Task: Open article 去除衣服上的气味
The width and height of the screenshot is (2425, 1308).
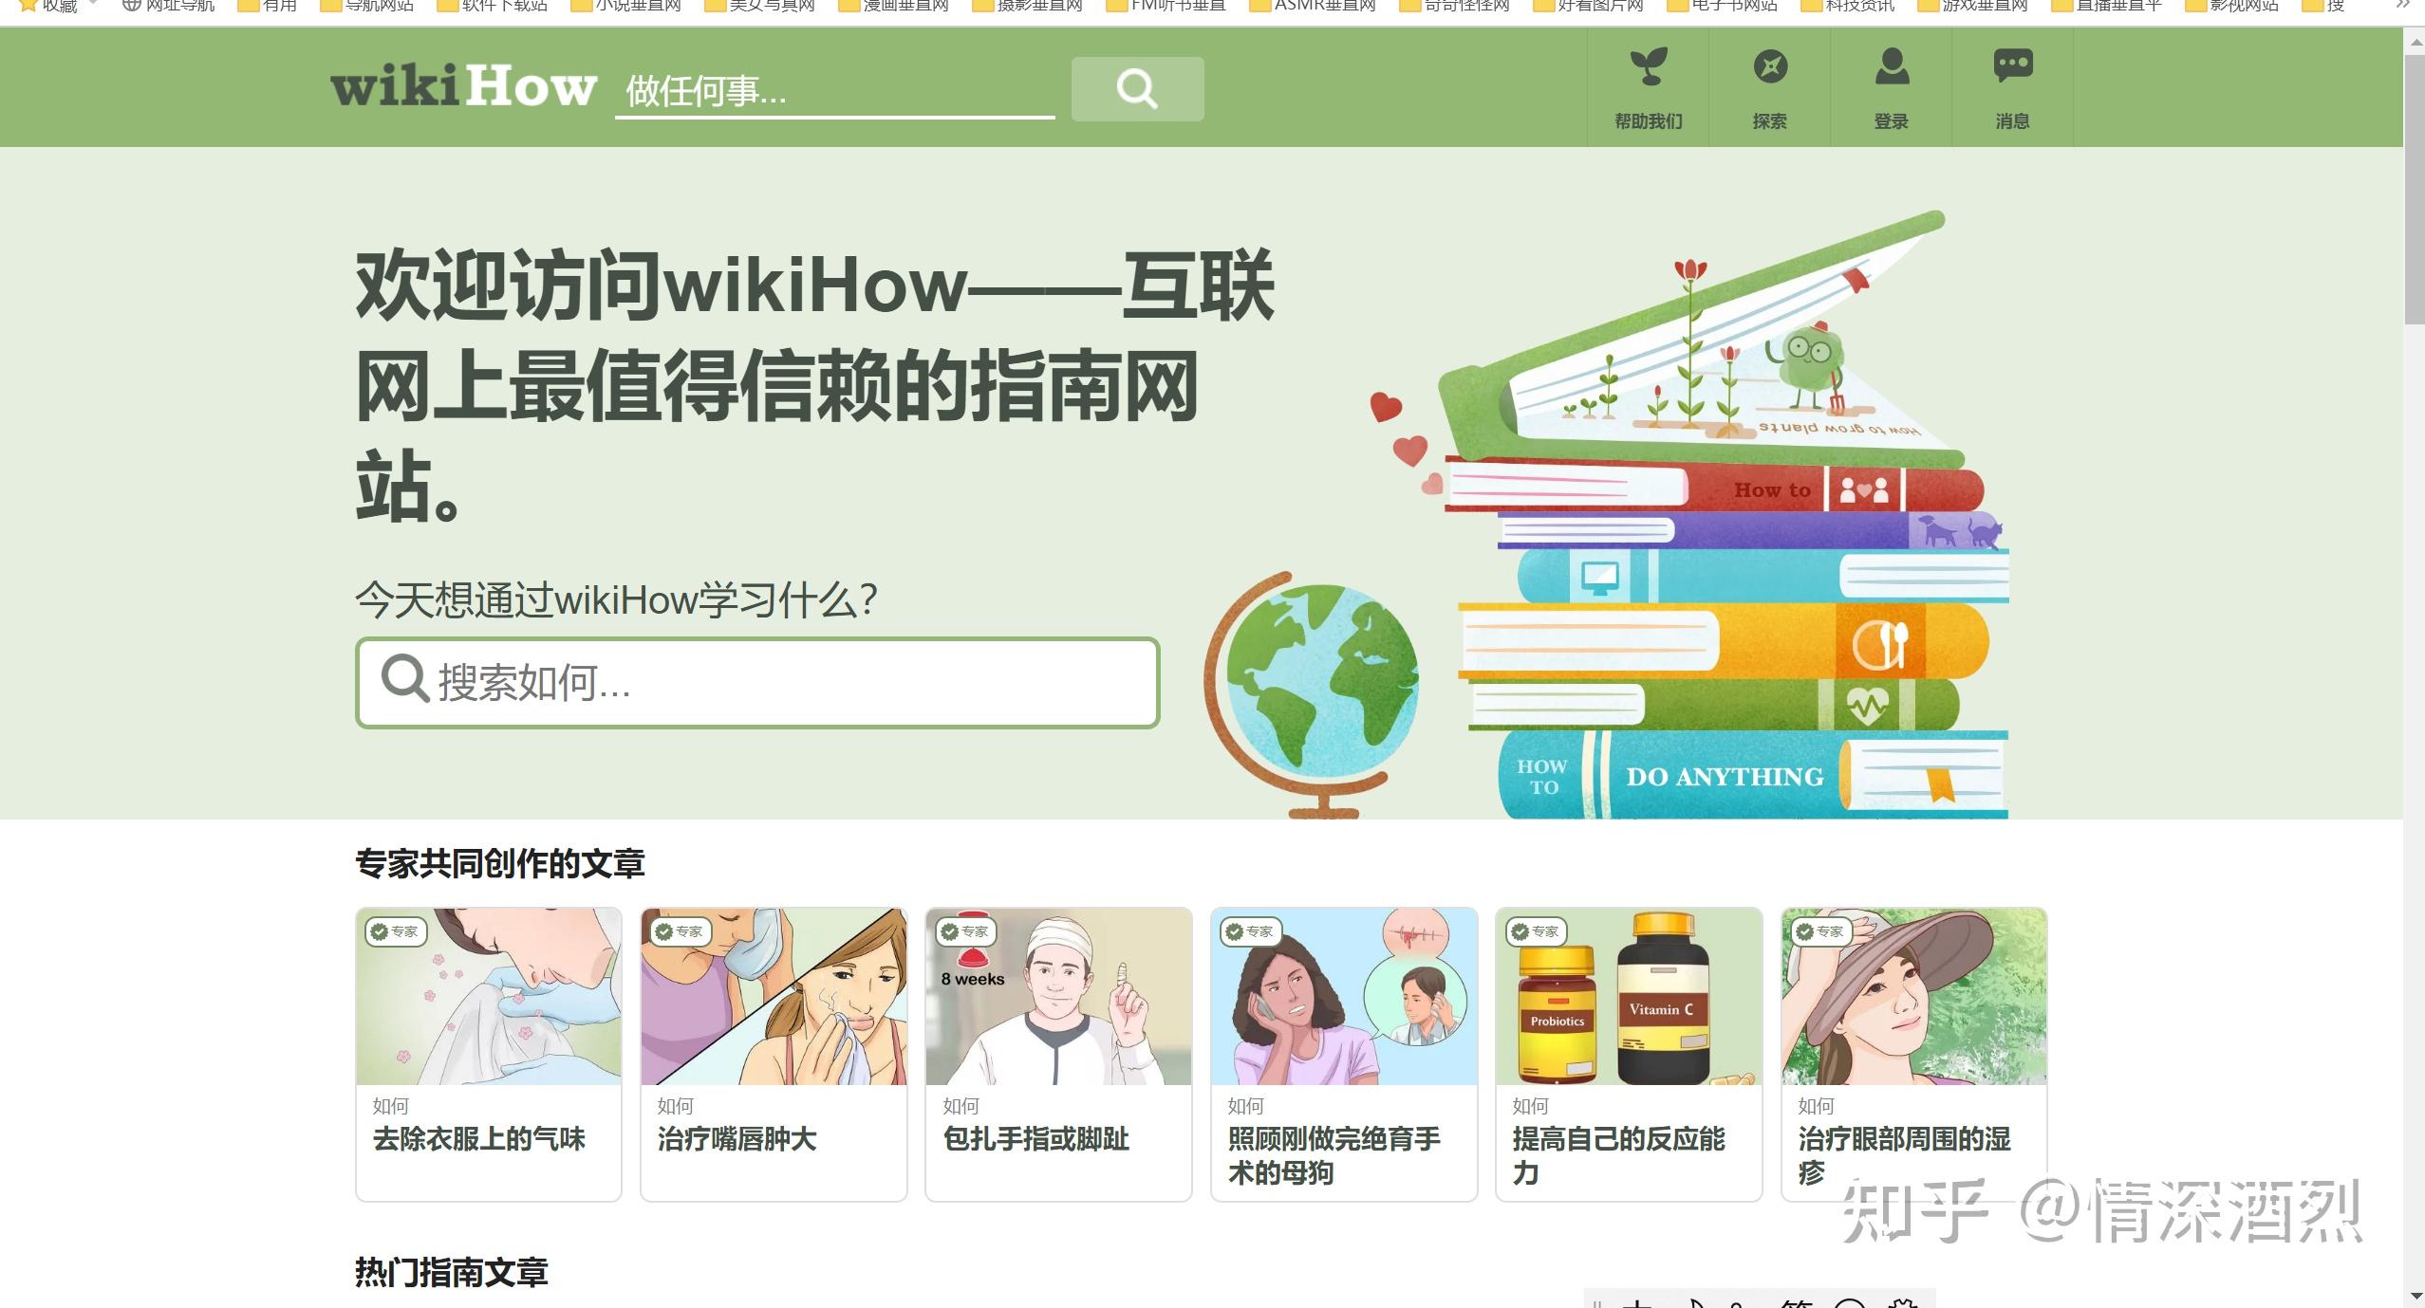Action: coord(479,1139)
